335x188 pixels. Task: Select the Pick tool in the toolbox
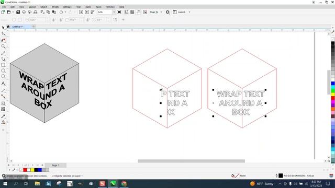(3, 28)
